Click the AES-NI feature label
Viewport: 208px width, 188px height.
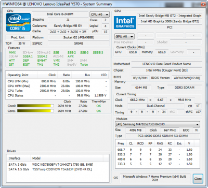click(58, 56)
